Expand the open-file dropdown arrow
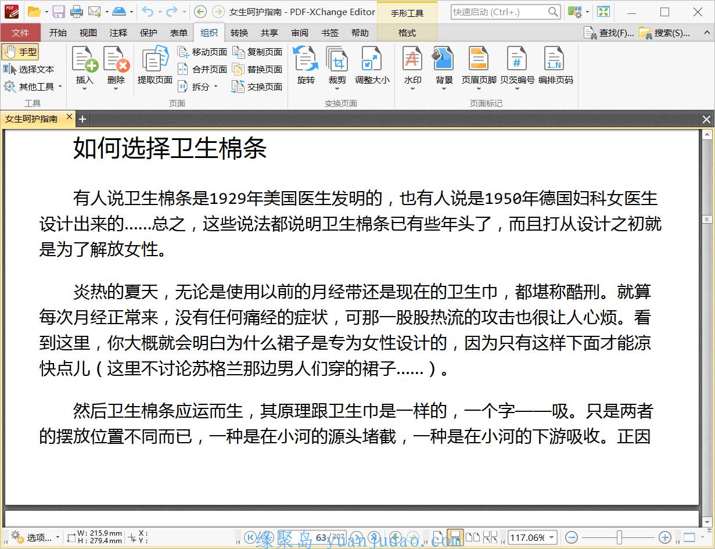The image size is (715, 549). tap(46, 12)
